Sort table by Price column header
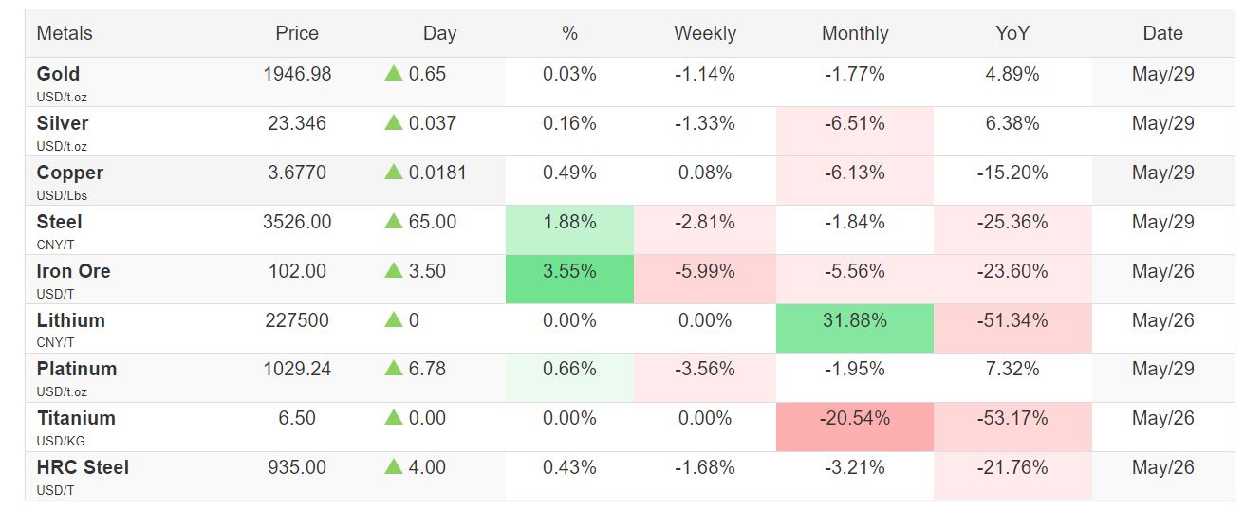The height and width of the screenshot is (509, 1244). click(x=297, y=33)
